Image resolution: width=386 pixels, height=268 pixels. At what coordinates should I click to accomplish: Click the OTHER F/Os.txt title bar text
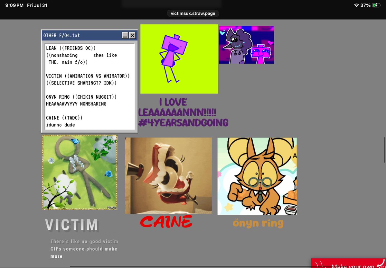[x=61, y=35]
